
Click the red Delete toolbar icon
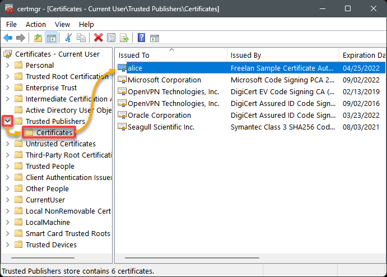pos(98,38)
